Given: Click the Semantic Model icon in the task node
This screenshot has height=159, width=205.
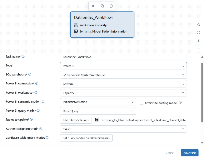Looking at the screenshot, I should point(76,31).
